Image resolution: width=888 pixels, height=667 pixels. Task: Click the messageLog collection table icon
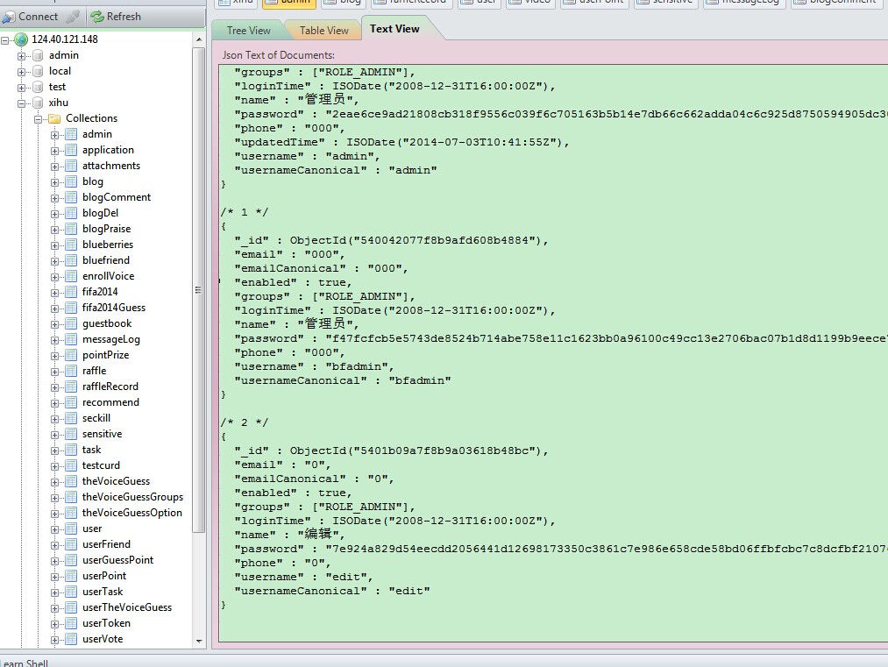click(71, 340)
